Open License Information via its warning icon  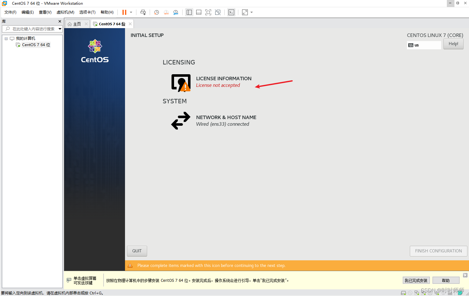pyautogui.click(x=181, y=83)
